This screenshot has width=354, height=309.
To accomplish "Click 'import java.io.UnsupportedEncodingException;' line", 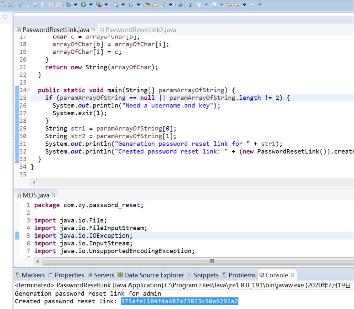I will pyautogui.click(x=114, y=251).
